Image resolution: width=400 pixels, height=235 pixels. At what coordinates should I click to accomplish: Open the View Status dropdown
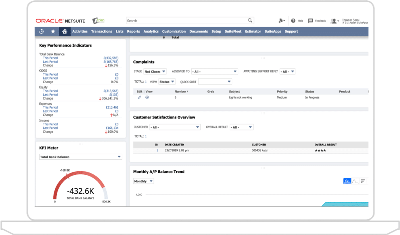coord(167,82)
